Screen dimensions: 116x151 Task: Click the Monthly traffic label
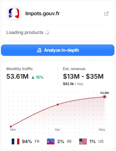pos(20,69)
